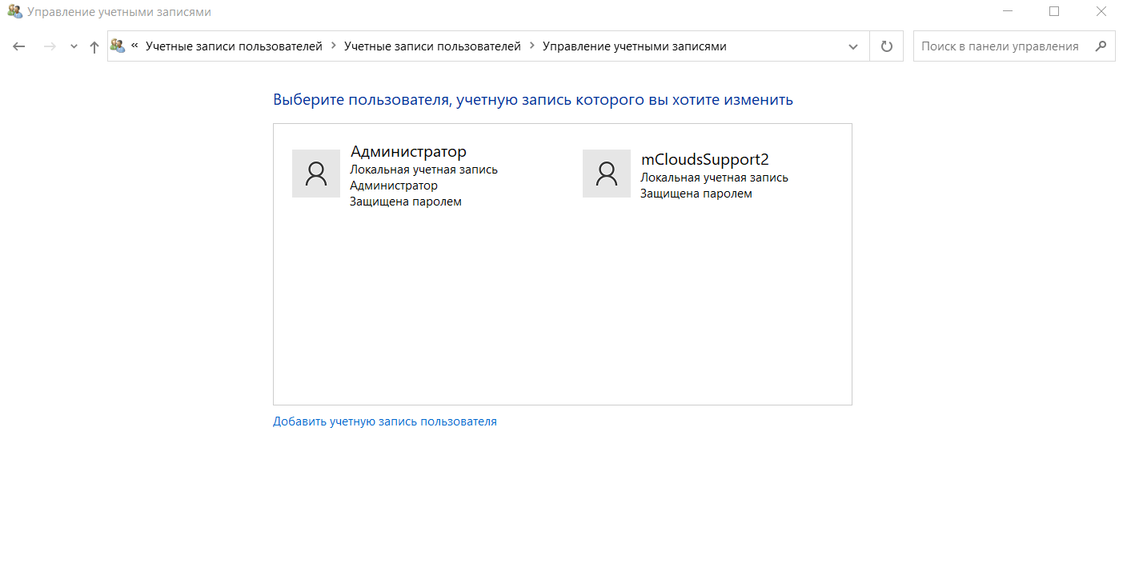This screenshot has width=1123, height=587.
Task: Select the mCloudsSupport2 account avatar
Action: point(607,174)
